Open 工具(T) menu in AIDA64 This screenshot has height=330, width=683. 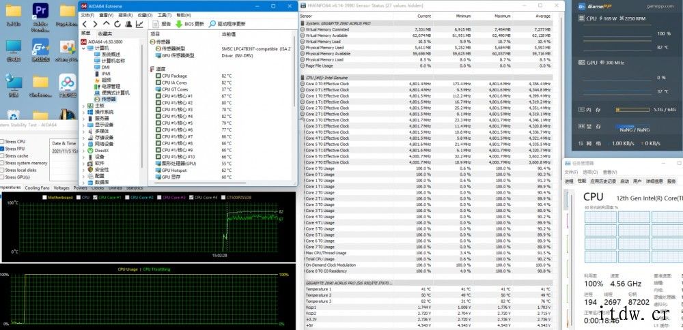click(x=164, y=15)
